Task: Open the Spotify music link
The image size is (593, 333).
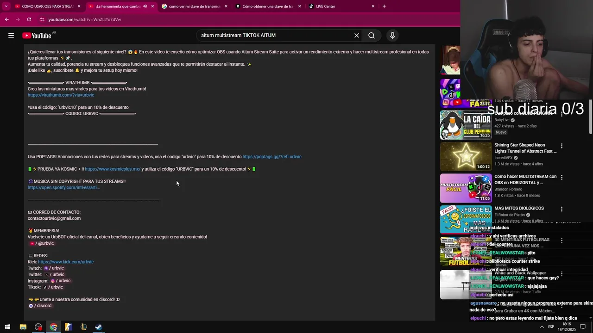Action: coord(64,188)
